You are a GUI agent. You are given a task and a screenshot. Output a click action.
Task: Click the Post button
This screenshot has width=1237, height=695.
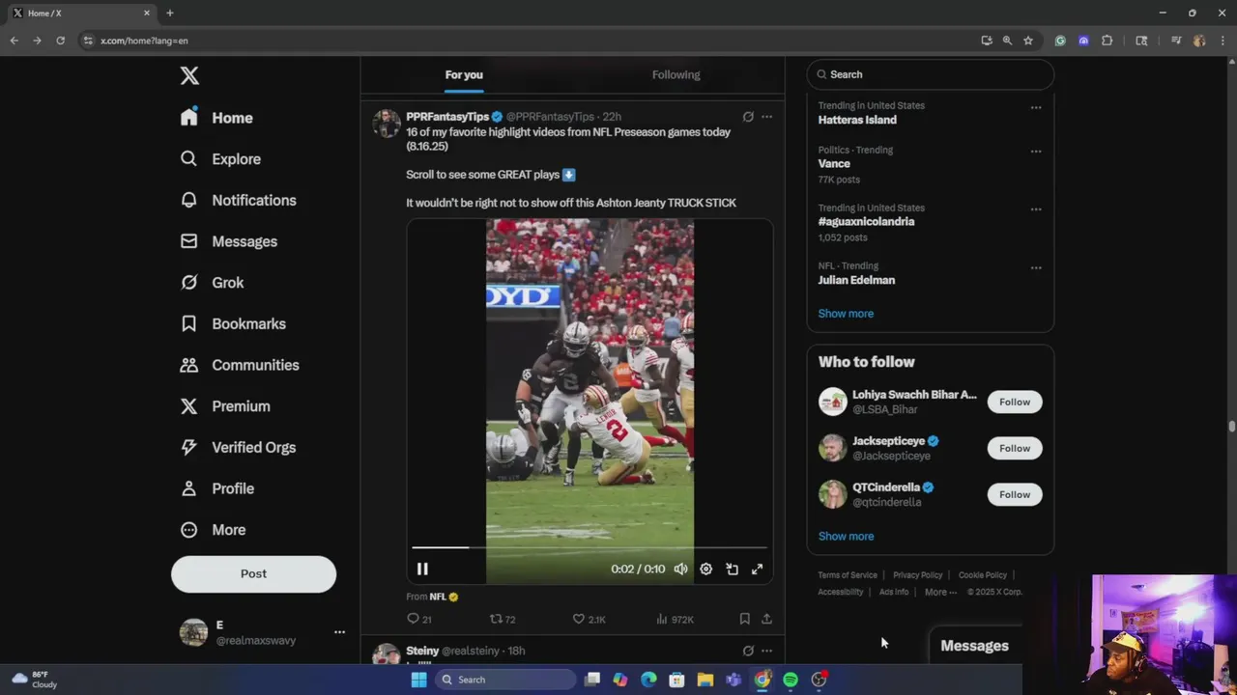[253, 573]
